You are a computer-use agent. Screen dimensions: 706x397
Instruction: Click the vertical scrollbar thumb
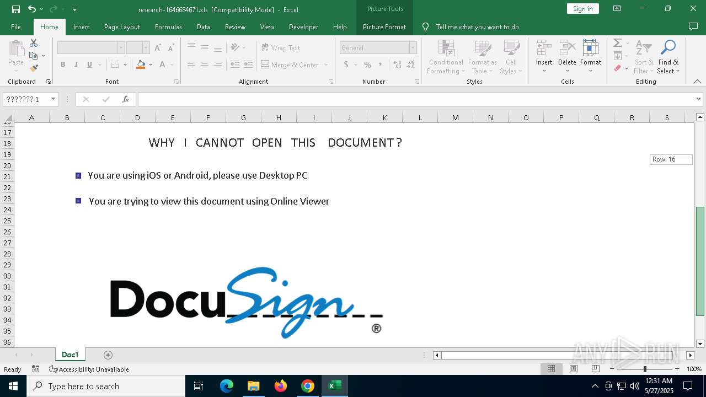[700, 261]
